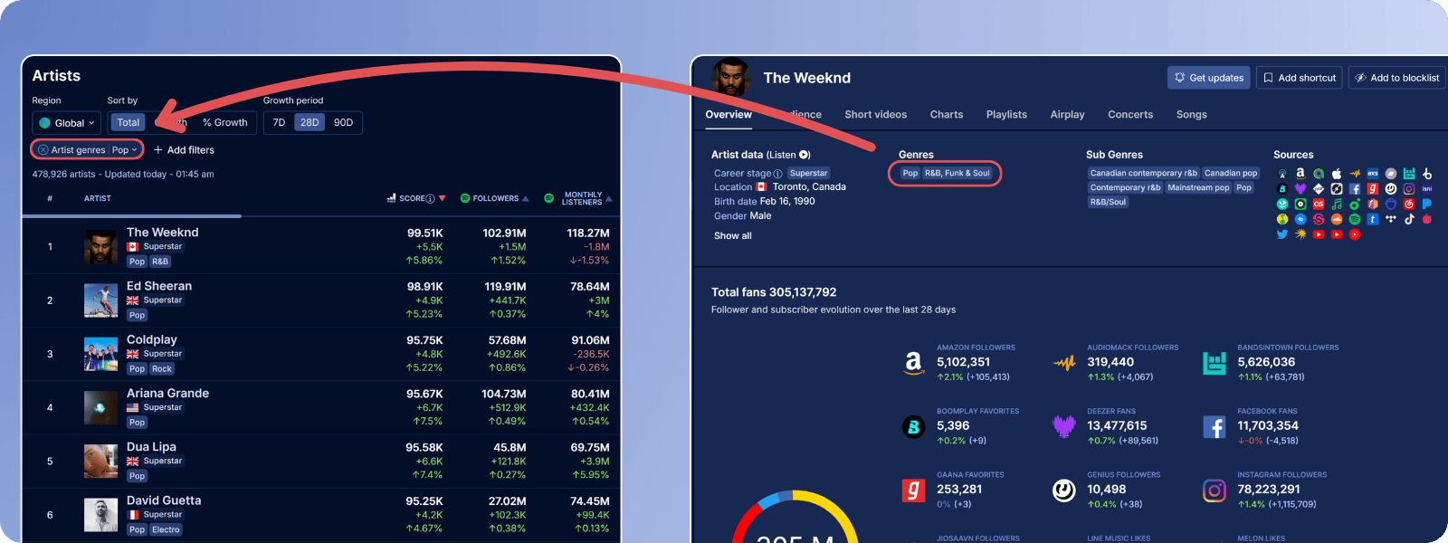Click the Apple logo source icon
The image size is (1448, 543).
pyautogui.click(x=1337, y=174)
